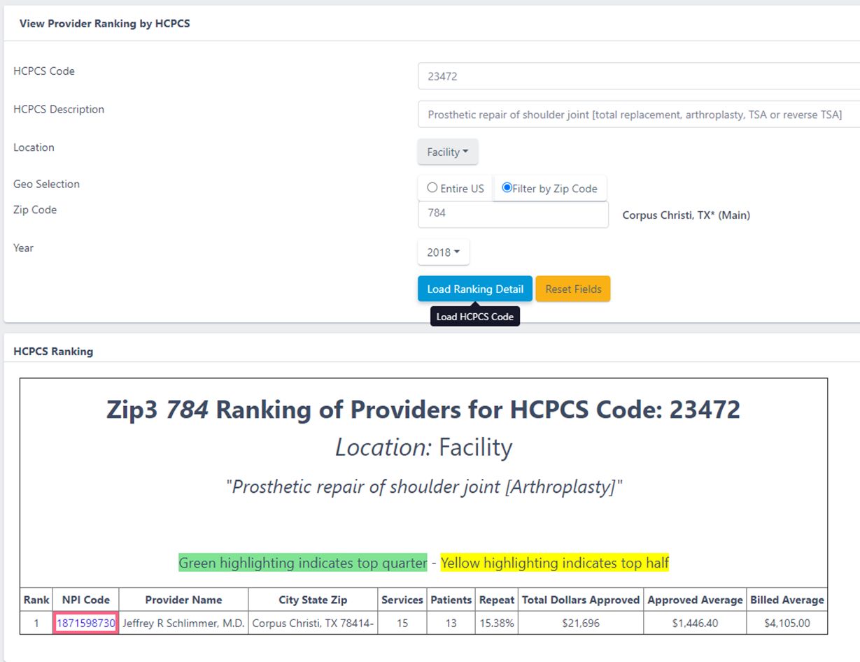Select Filter by Zip Code radio option
Viewport: 860px width, 662px height.
pos(507,188)
